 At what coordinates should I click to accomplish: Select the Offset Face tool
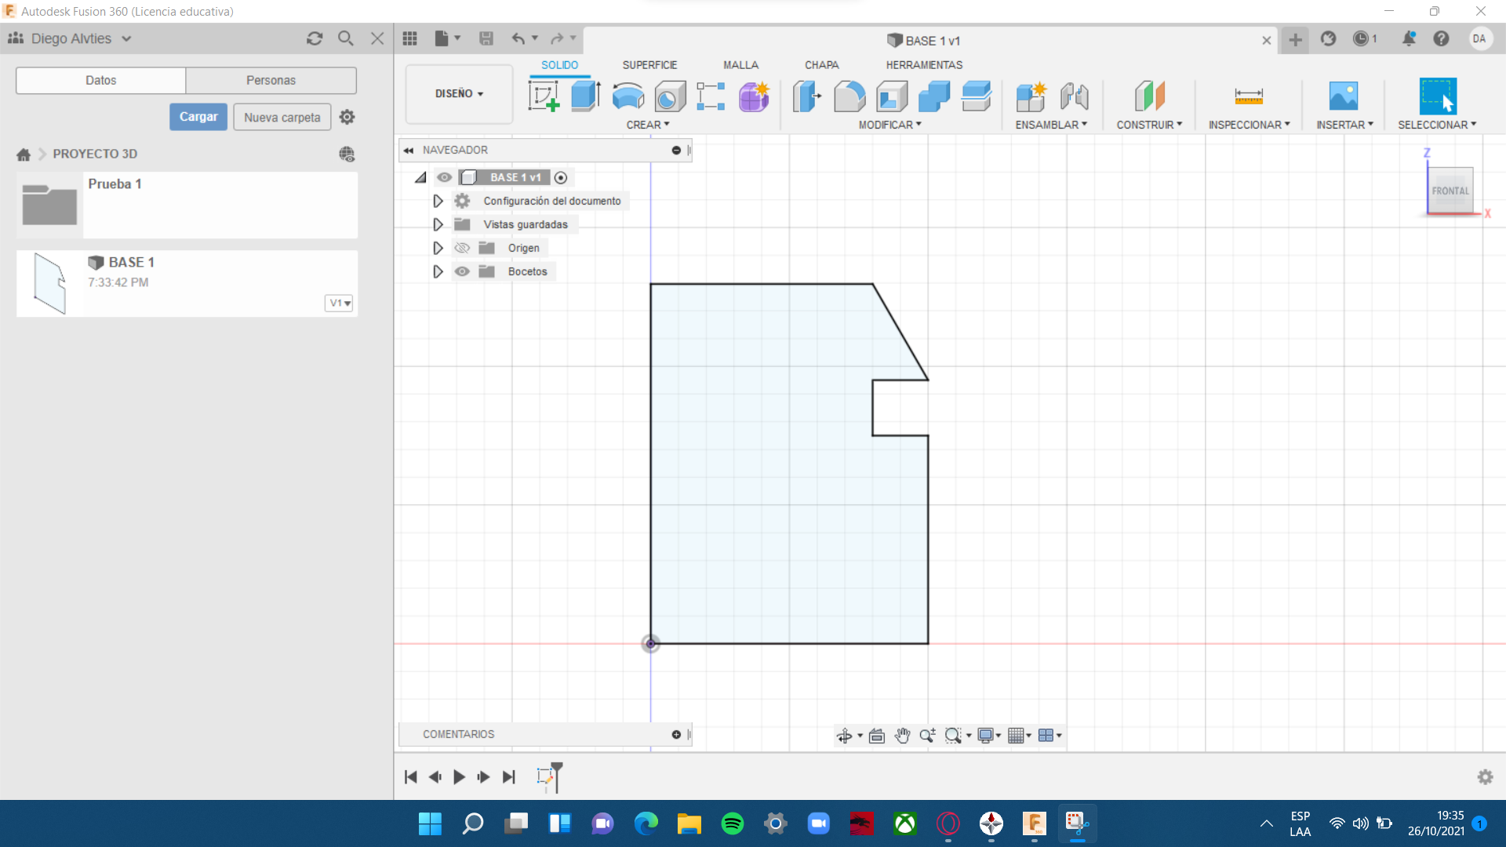tap(977, 96)
